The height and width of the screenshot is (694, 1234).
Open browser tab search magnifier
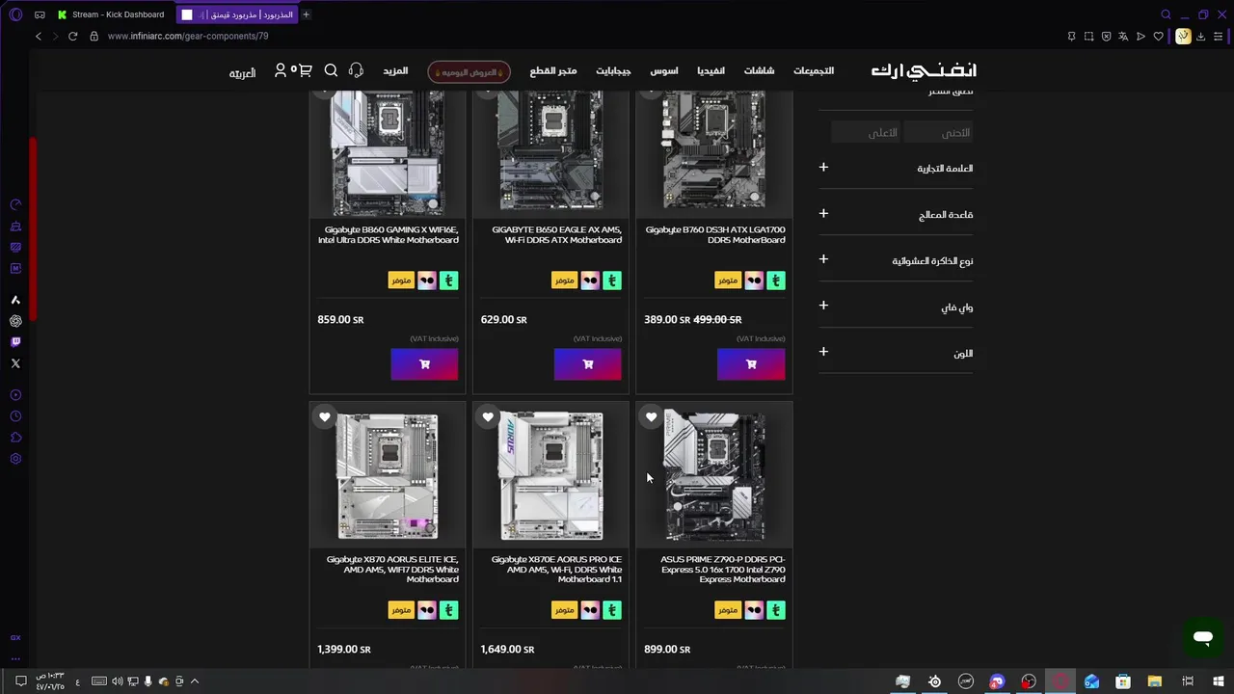tap(1166, 14)
